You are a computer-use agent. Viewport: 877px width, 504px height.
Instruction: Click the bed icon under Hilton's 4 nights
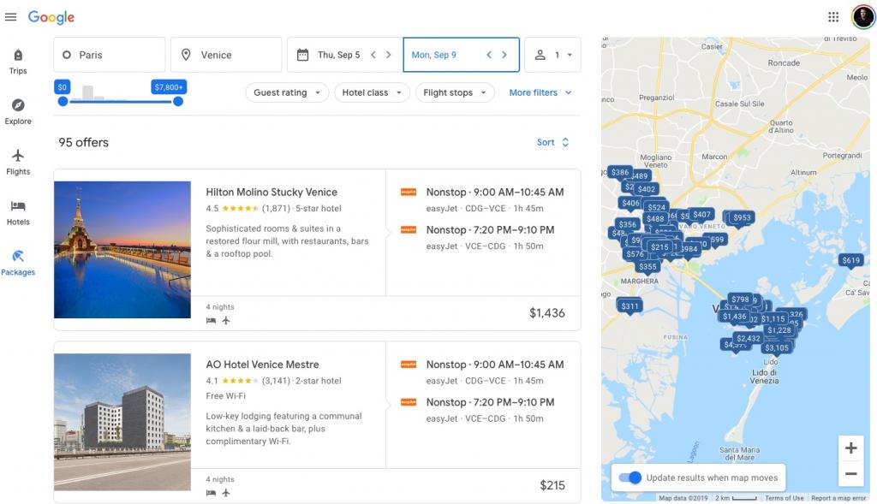coord(211,320)
